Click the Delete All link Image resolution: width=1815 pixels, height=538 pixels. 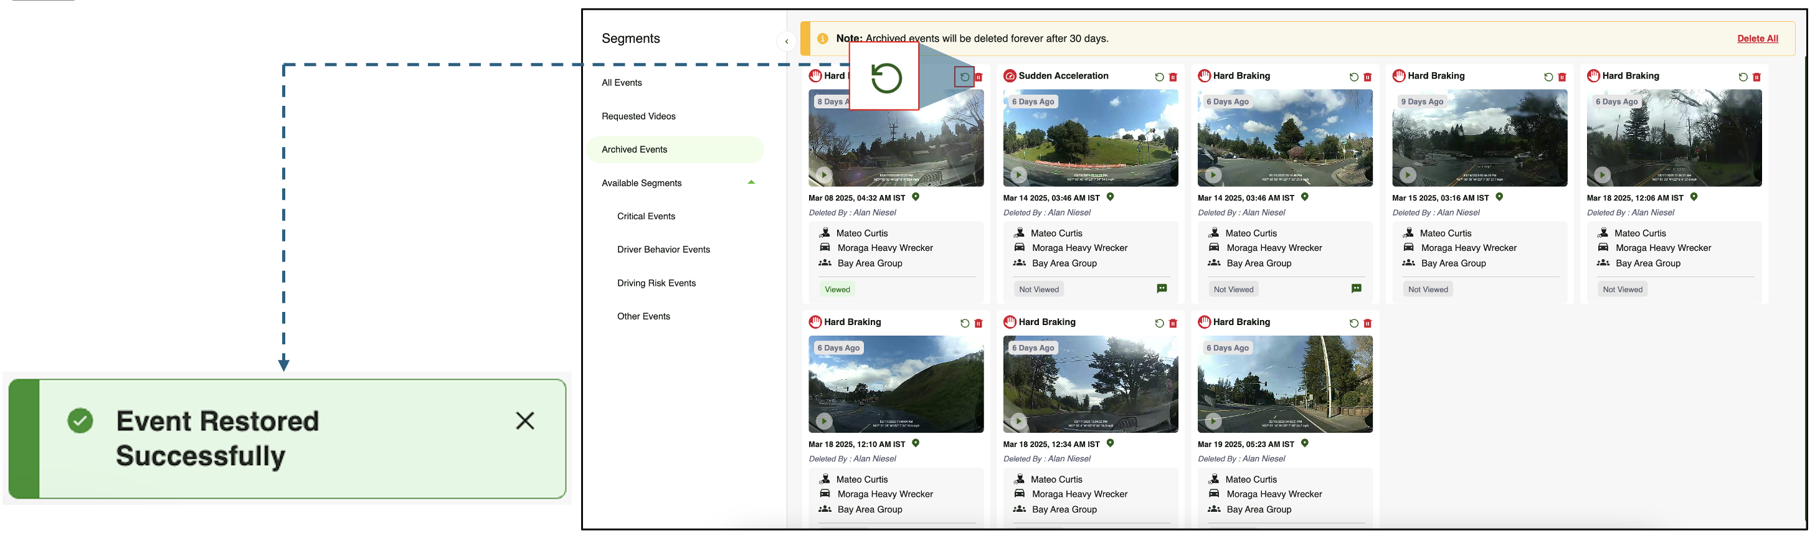[1757, 39]
